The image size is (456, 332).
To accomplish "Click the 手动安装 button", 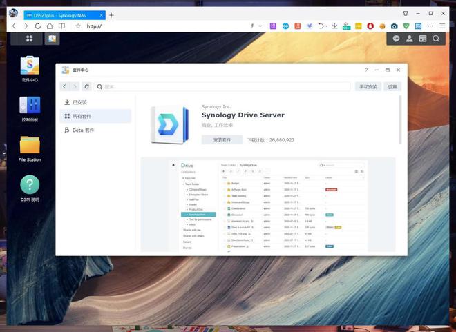I will [368, 86].
